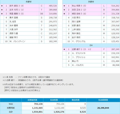This screenshot has width=120, height=114.
Task: Click the star beside 秋山 翔吾
Action: (x=64, y=6)
